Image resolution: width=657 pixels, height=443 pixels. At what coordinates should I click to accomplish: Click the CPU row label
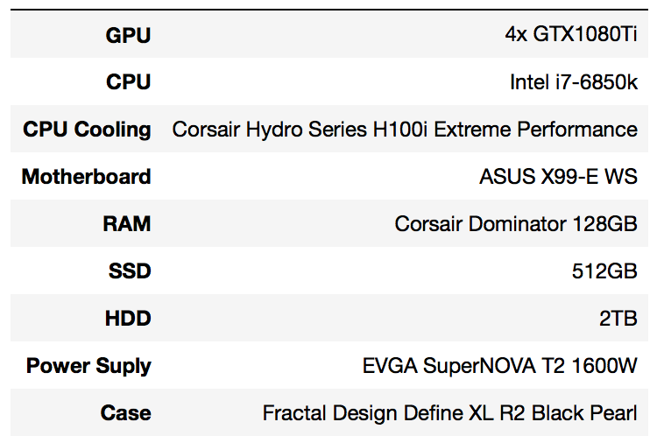(128, 81)
